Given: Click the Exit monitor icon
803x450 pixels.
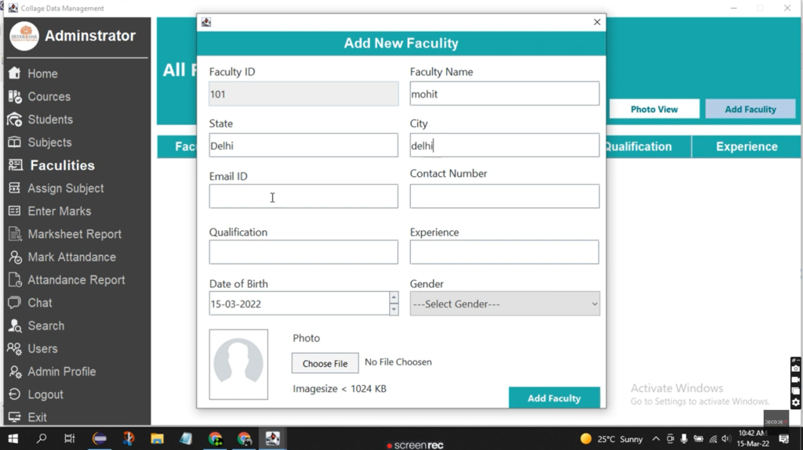Looking at the screenshot, I should (14, 417).
